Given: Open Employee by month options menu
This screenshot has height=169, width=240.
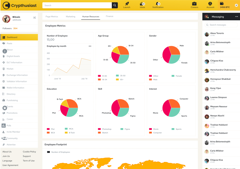Looking at the screenshot, I should click(x=90, y=46).
